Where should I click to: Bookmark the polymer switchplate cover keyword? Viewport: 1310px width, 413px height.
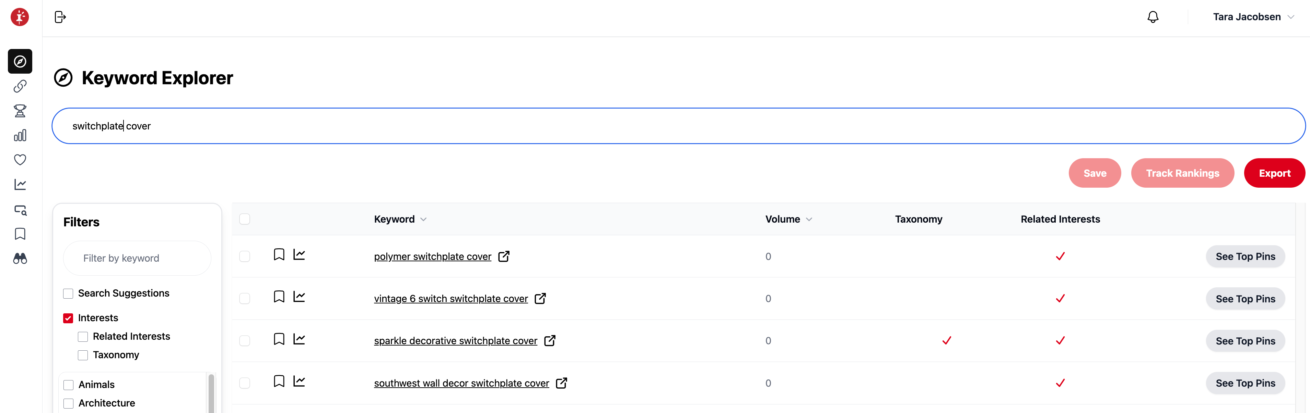pos(279,255)
